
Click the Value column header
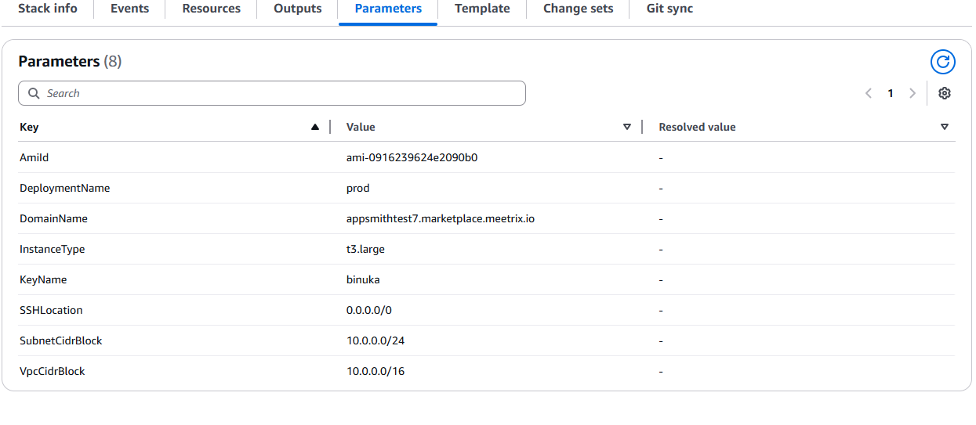(x=361, y=127)
